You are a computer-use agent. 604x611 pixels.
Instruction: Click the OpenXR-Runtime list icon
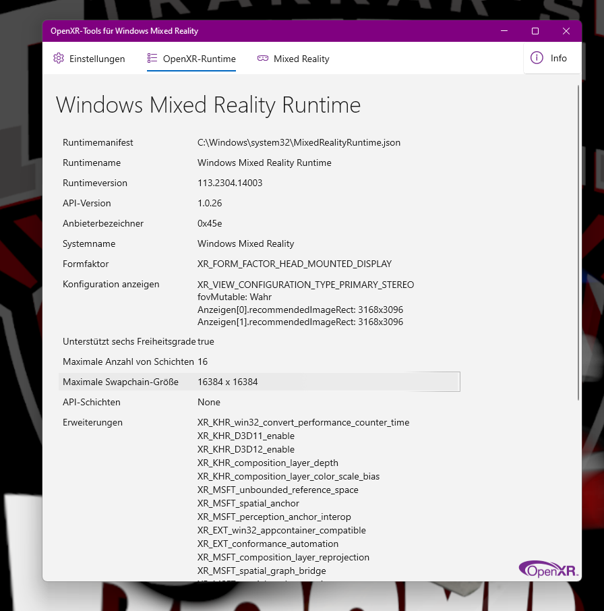(152, 59)
